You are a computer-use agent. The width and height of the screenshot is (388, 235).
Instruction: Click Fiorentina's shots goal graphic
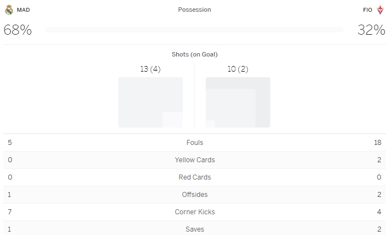click(x=238, y=102)
